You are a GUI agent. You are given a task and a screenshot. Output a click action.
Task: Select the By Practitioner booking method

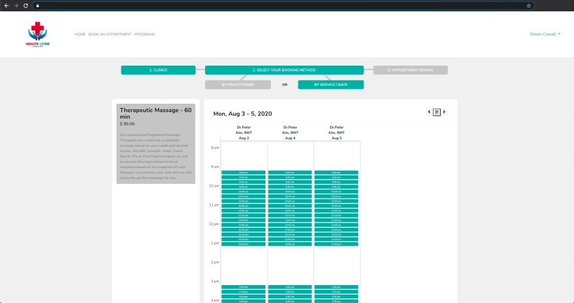(238, 85)
